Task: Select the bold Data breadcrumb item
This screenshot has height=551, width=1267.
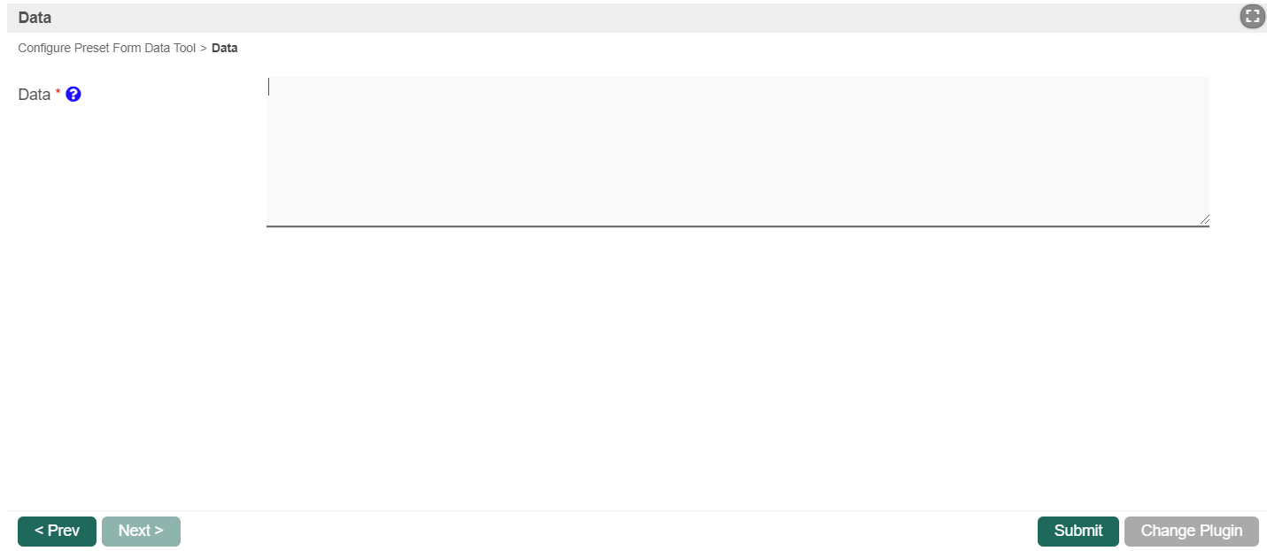Action: (x=225, y=49)
